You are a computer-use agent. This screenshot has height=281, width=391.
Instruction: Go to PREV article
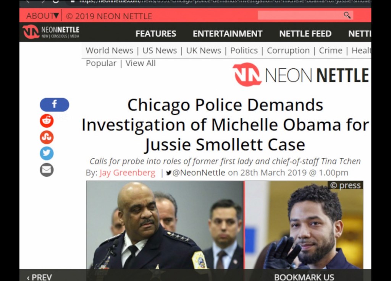pyautogui.click(x=39, y=277)
